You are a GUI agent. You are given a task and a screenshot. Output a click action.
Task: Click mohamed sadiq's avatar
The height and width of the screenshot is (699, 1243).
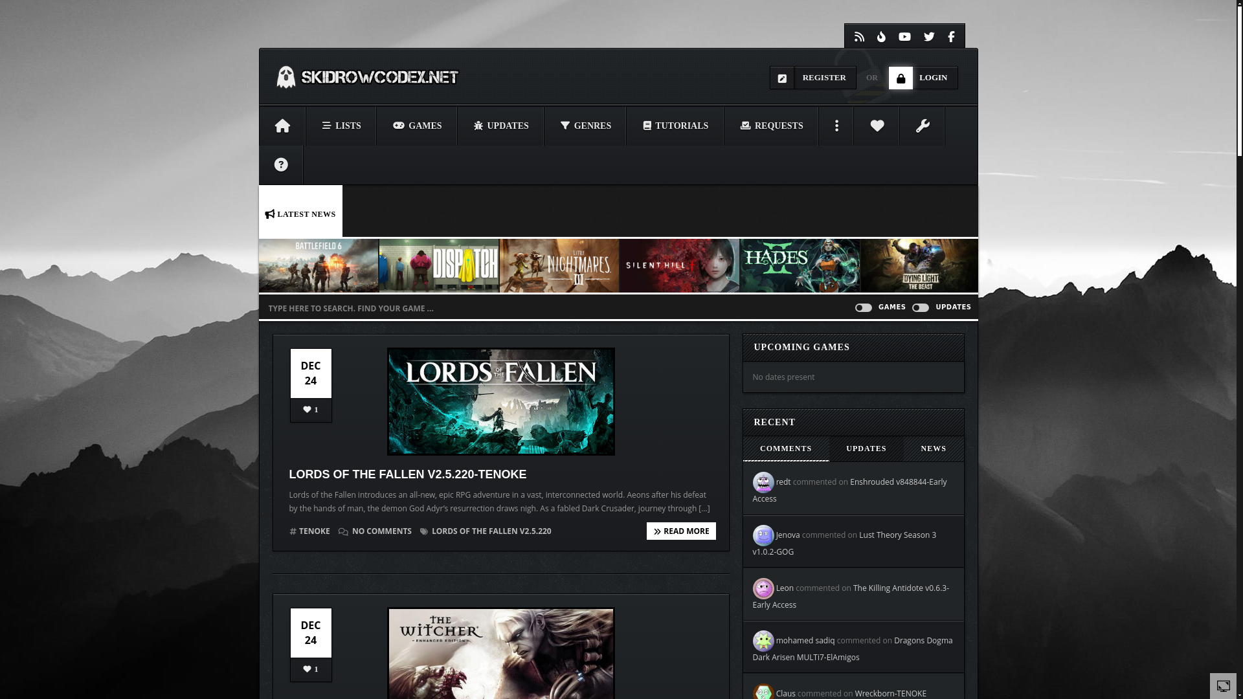pyautogui.click(x=763, y=641)
